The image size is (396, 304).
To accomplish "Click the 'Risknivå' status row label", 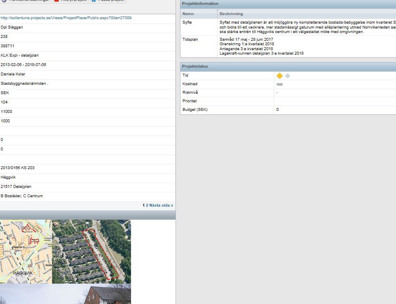I will [190, 93].
